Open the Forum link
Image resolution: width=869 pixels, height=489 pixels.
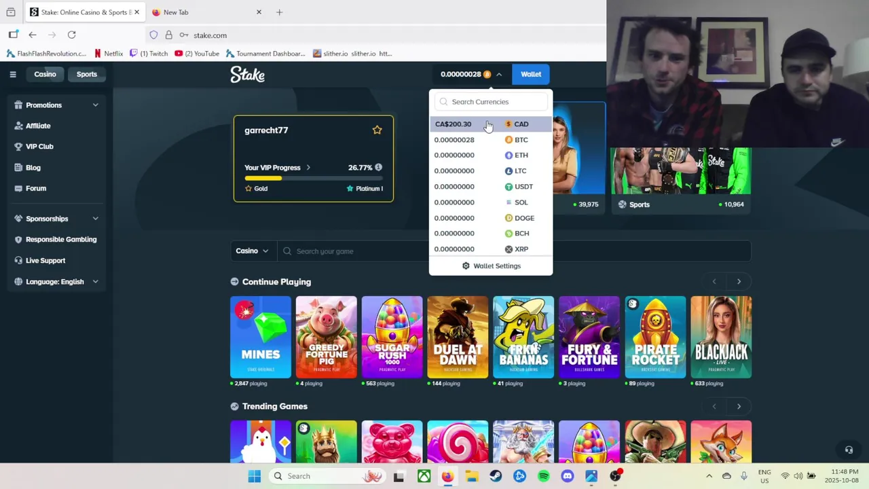click(x=36, y=188)
